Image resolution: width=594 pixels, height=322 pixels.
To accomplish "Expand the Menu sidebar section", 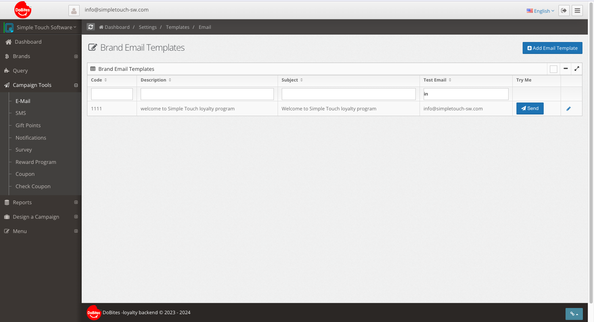I will [x=76, y=231].
